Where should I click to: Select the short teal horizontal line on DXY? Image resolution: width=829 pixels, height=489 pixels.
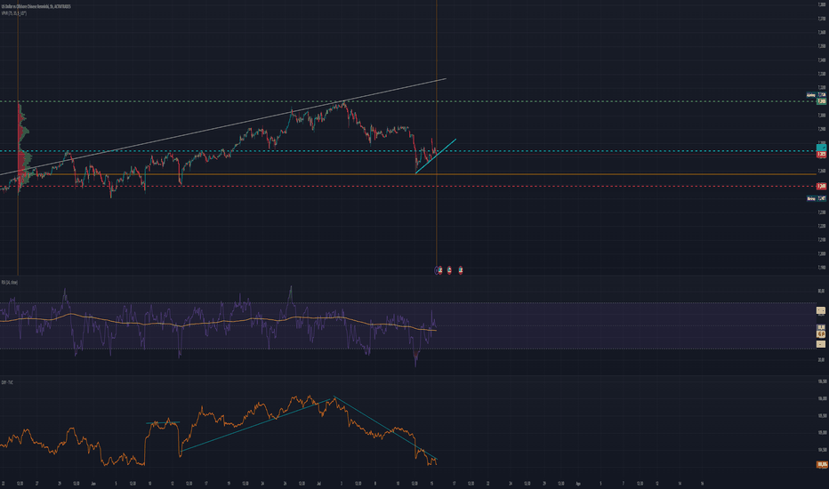click(x=163, y=423)
